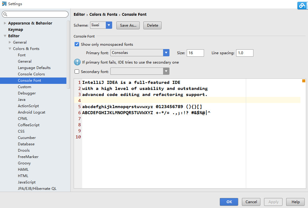Select Database in the tree
Screen dimensions: 308x208
pyautogui.click(x=26, y=144)
